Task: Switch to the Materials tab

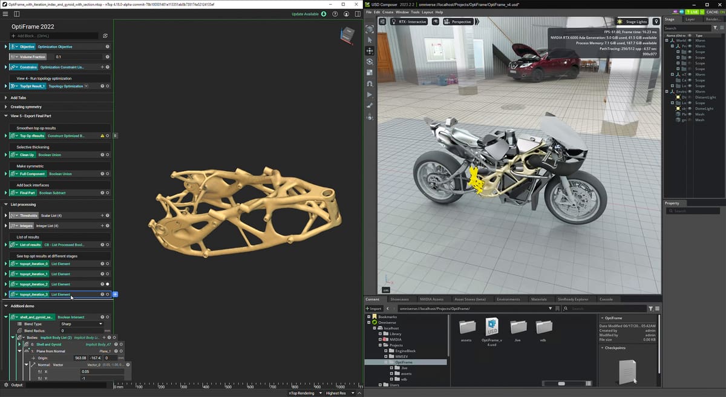Action: (x=538, y=299)
